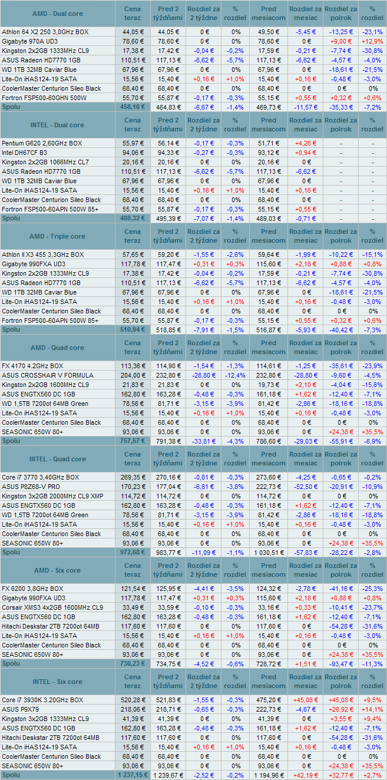Viewport: 387px width, 780px height.
Task: Click the '49,50 €' price a month ago
Action: 270,32
